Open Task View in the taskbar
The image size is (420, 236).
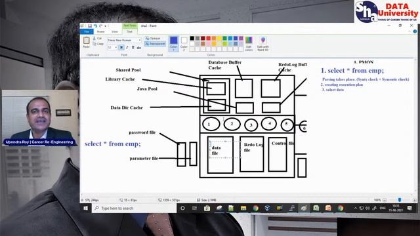coord(195,208)
